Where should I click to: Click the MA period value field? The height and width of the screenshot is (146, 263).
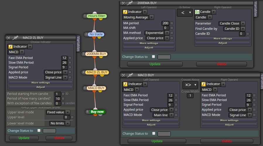point(165,23)
